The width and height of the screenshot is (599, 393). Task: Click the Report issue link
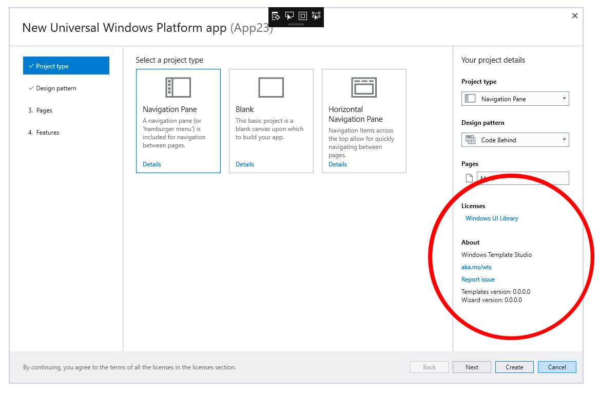coord(478,279)
